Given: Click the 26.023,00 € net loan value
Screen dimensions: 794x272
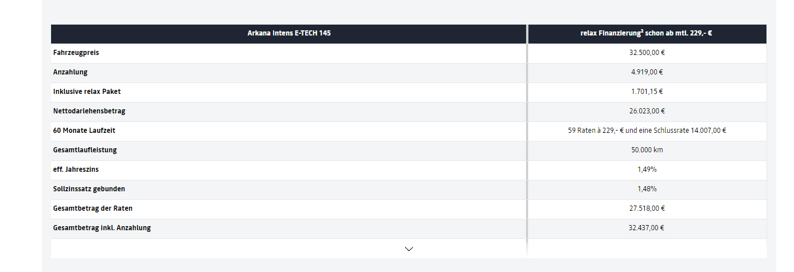Looking at the screenshot, I should click(646, 111).
